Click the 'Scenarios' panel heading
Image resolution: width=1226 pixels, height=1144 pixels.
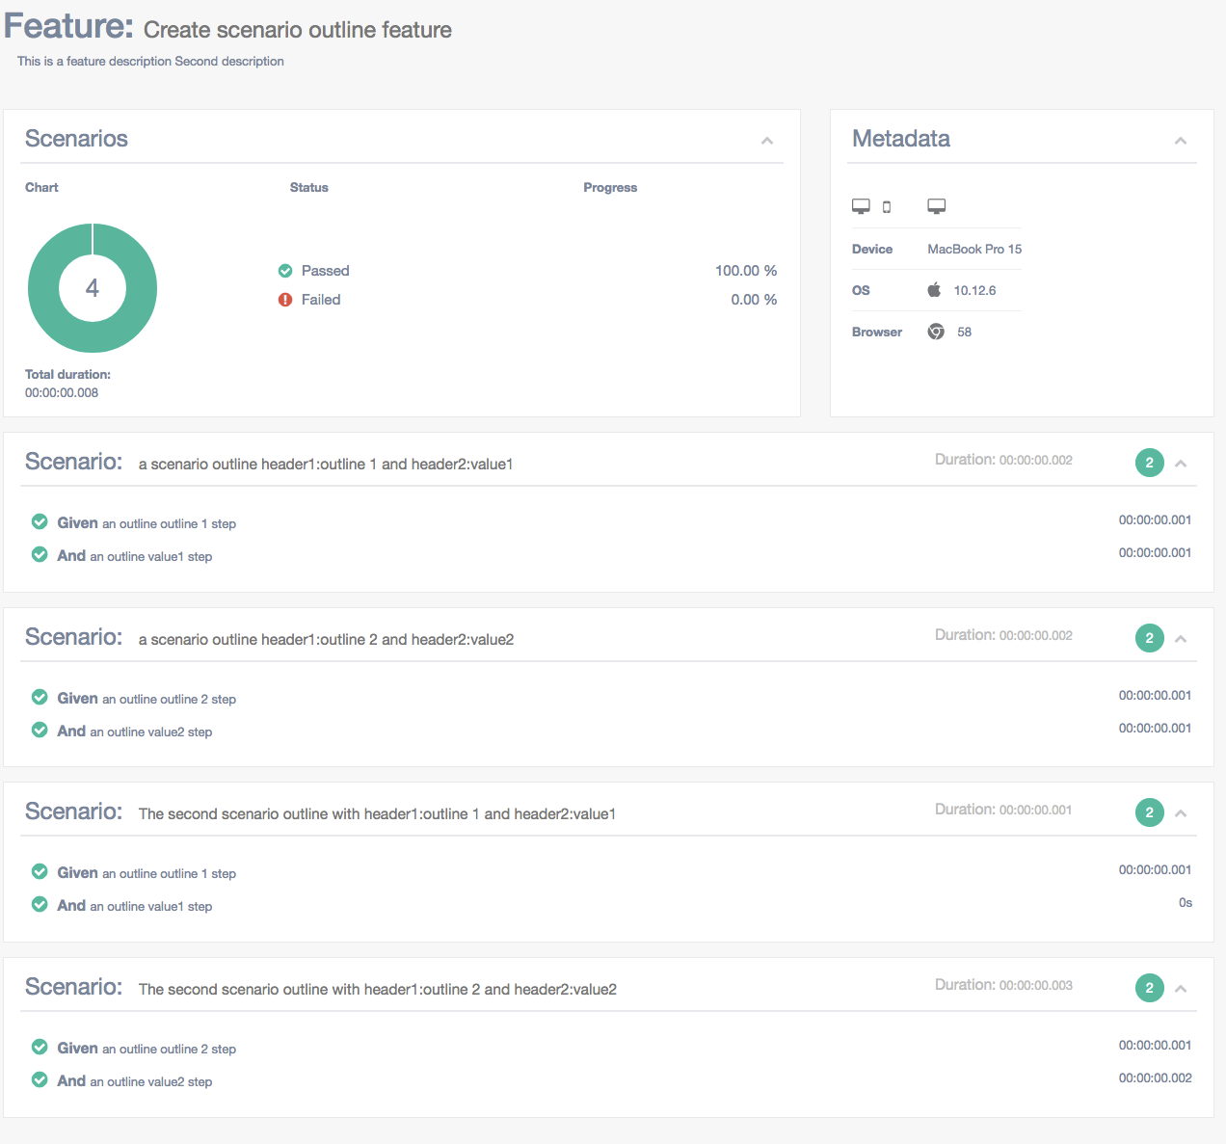pyautogui.click(x=76, y=139)
